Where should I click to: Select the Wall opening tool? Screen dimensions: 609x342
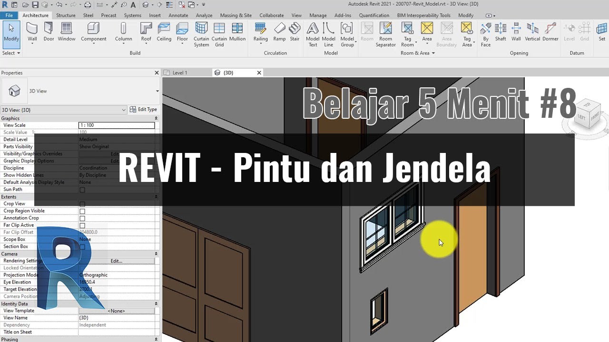[x=516, y=32]
